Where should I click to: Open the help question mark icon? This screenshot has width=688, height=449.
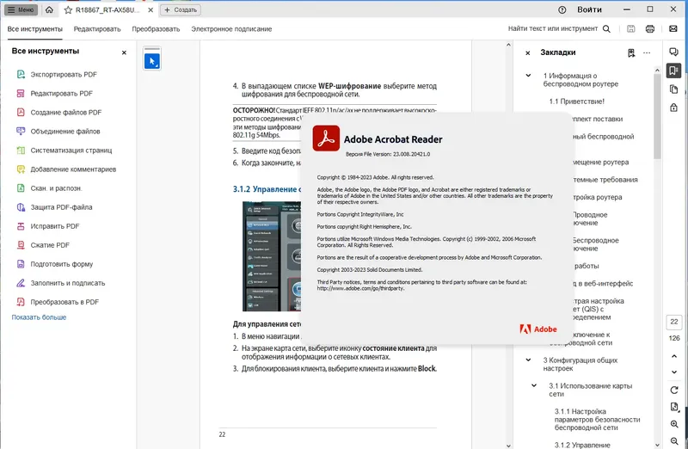pos(562,9)
